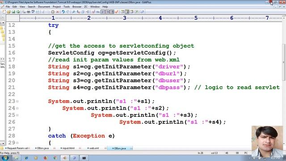The width and height of the screenshot is (286, 161).
Task: Click the red check mark toolbar icon
Action: point(117,12)
